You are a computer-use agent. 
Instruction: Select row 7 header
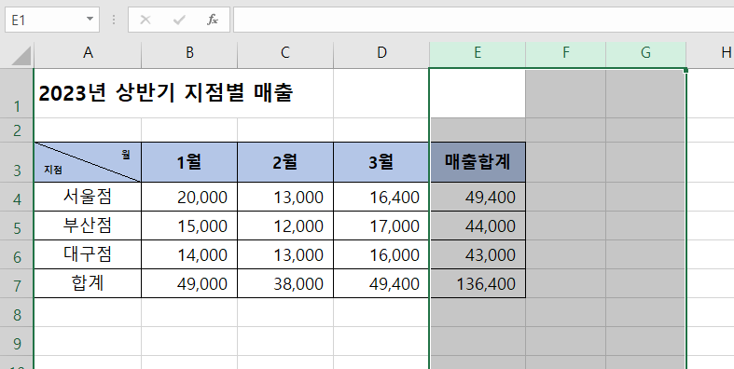[x=17, y=283]
